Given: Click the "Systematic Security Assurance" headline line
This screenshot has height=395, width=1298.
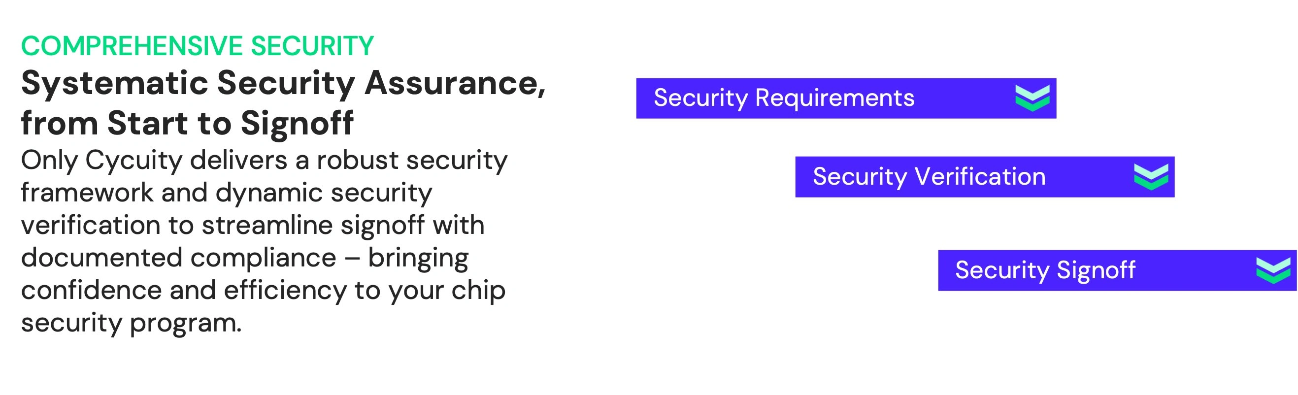Looking at the screenshot, I should 283,83.
